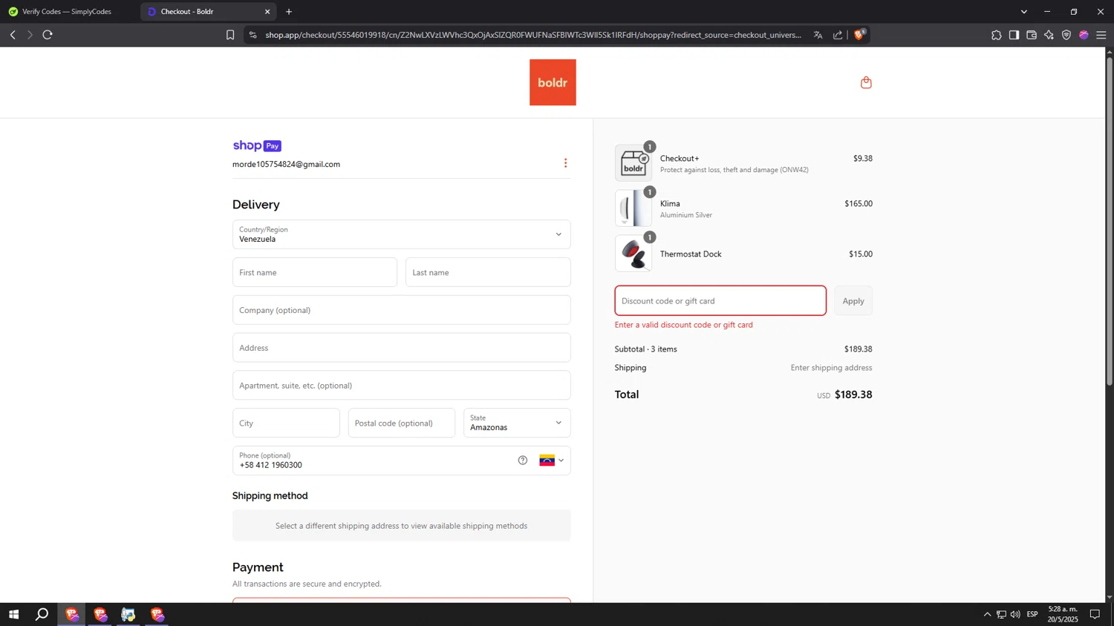Image resolution: width=1114 pixels, height=626 pixels.
Task: Click the Shop Pay logo
Action: pos(257,146)
